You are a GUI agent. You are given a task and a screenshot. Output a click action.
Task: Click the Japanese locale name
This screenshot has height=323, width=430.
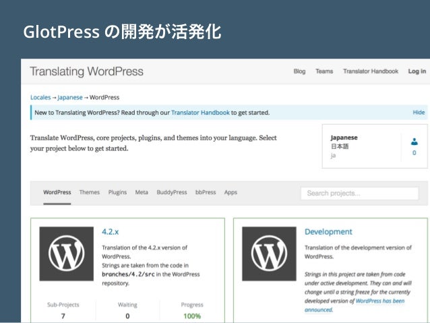[344, 138]
